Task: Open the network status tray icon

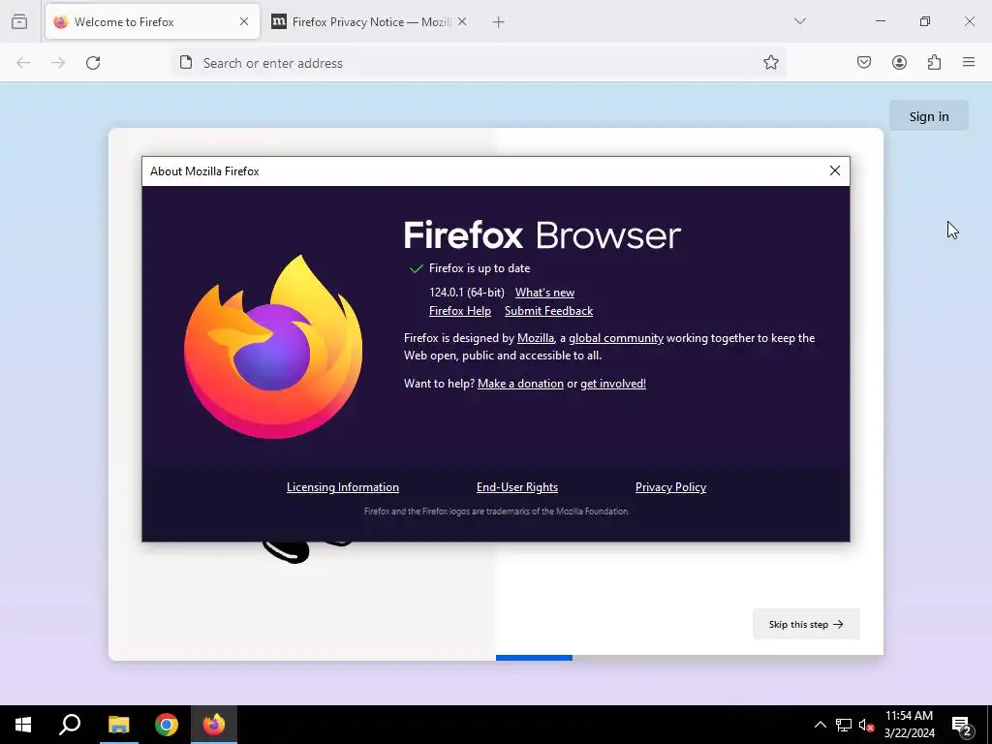Action: click(844, 725)
